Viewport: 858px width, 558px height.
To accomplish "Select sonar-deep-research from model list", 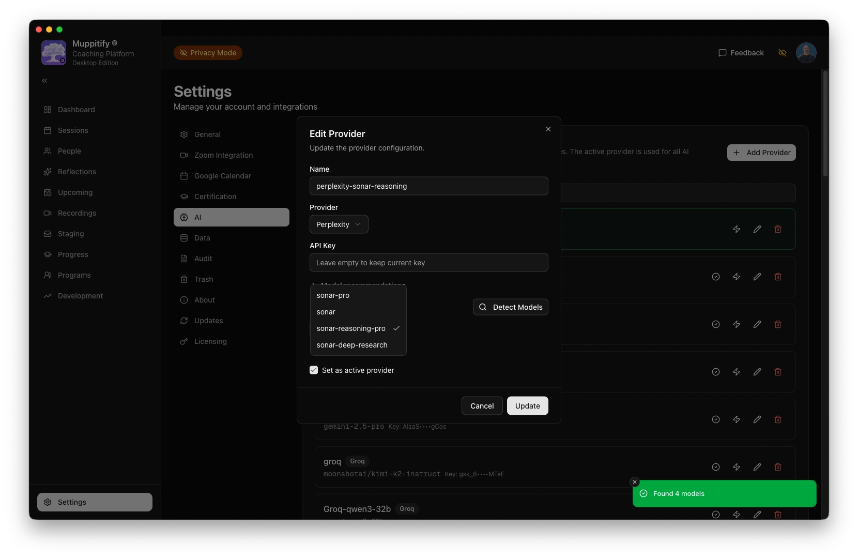I will [352, 345].
